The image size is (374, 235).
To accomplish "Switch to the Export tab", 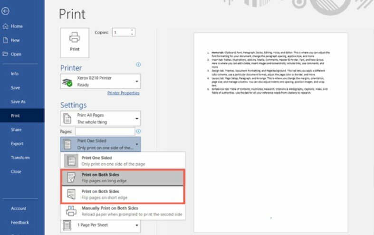I will tap(17, 143).
